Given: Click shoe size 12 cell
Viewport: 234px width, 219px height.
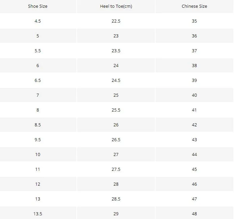Looking at the screenshot, I should click(x=38, y=184).
